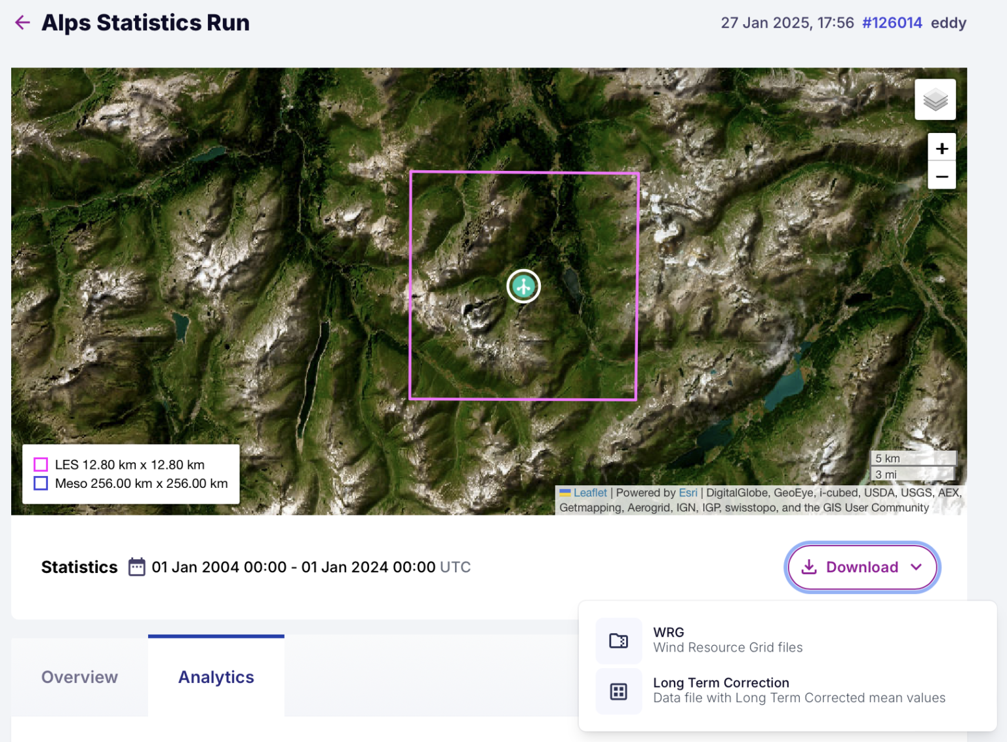This screenshot has height=742, width=1007.
Task: Select WRG Wind Resource Grid files option
Action: [x=727, y=640]
